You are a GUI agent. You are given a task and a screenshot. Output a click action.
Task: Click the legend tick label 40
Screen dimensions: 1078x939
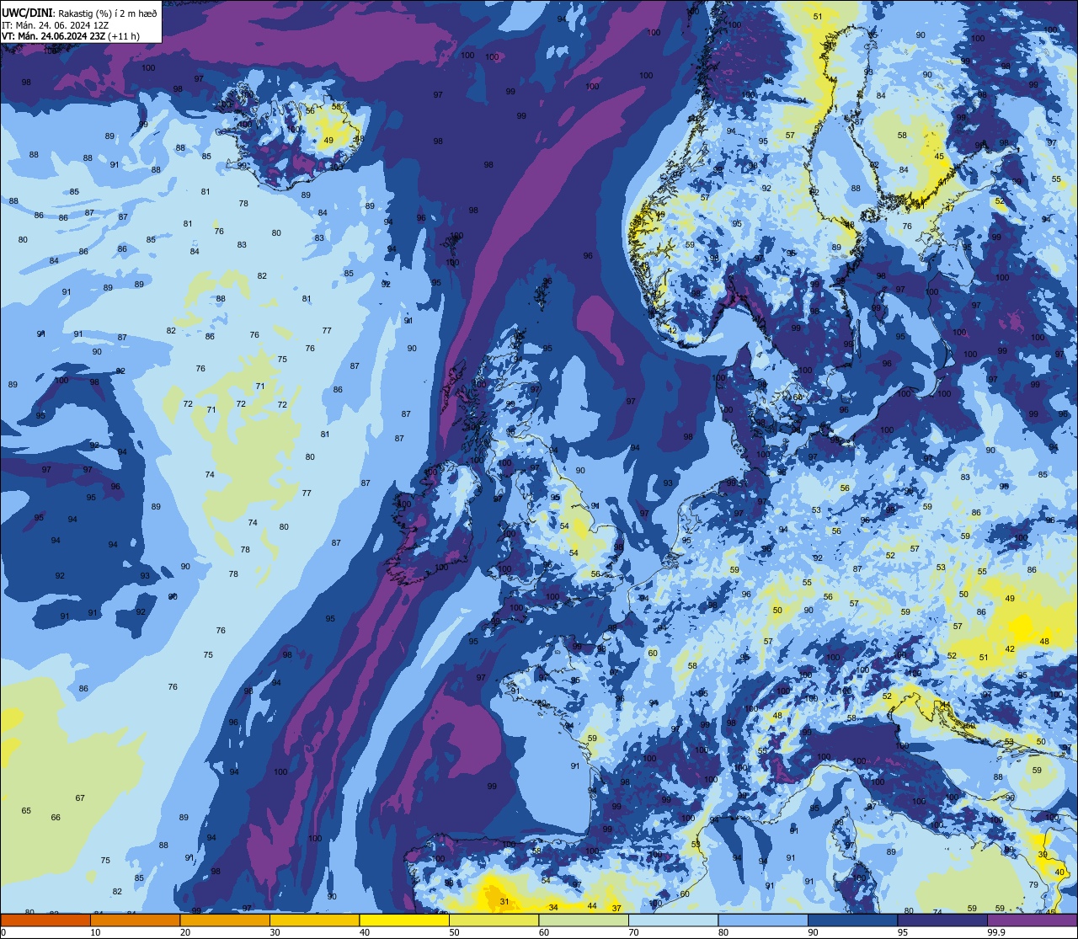click(x=365, y=932)
